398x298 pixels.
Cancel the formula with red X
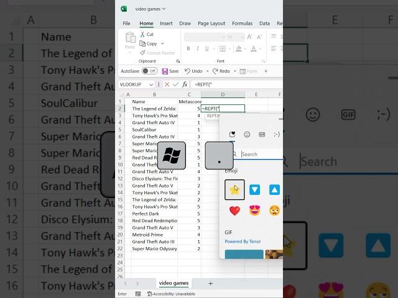coord(167,84)
